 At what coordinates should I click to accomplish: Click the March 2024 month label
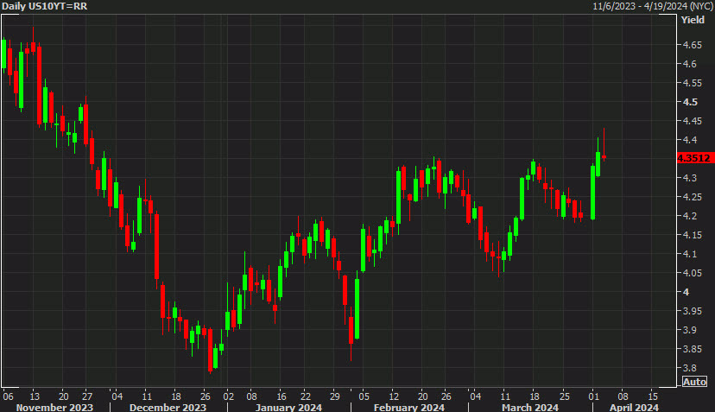click(530, 408)
